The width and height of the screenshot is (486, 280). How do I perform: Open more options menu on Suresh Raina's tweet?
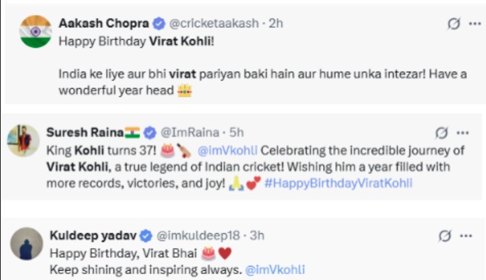click(x=463, y=132)
